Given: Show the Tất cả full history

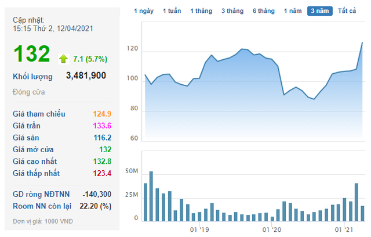Looking at the screenshot, I should tap(347, 11).
